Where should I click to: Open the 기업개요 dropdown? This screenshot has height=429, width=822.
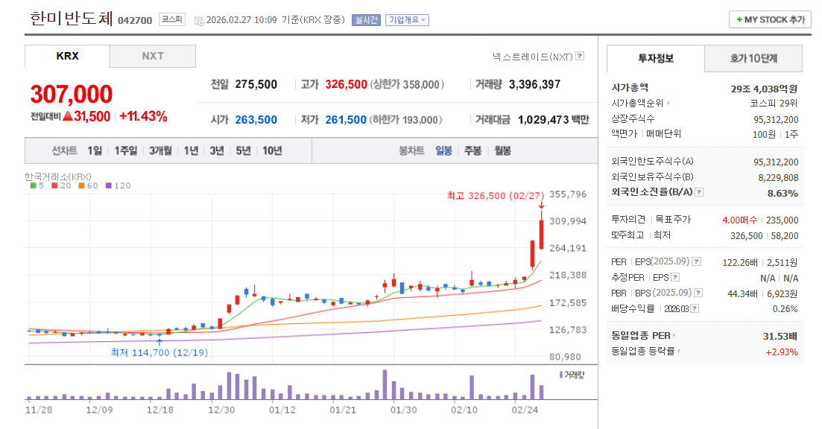[407, 20]
